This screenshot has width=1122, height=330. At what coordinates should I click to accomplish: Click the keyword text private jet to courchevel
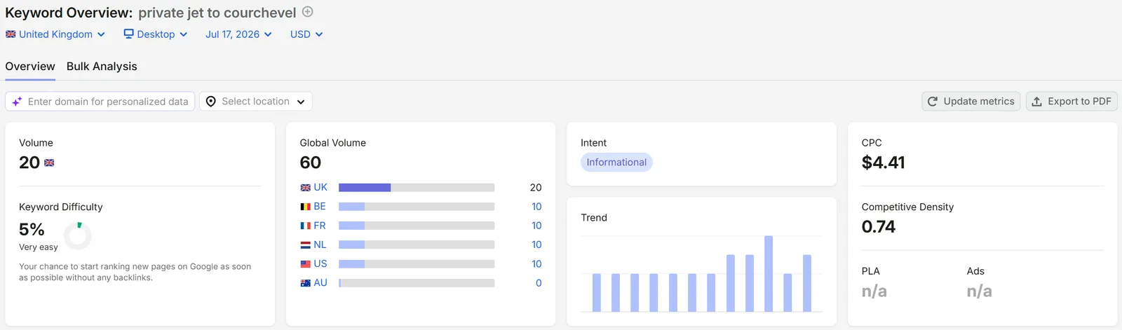pyautogui.click(x=217, y=13)
